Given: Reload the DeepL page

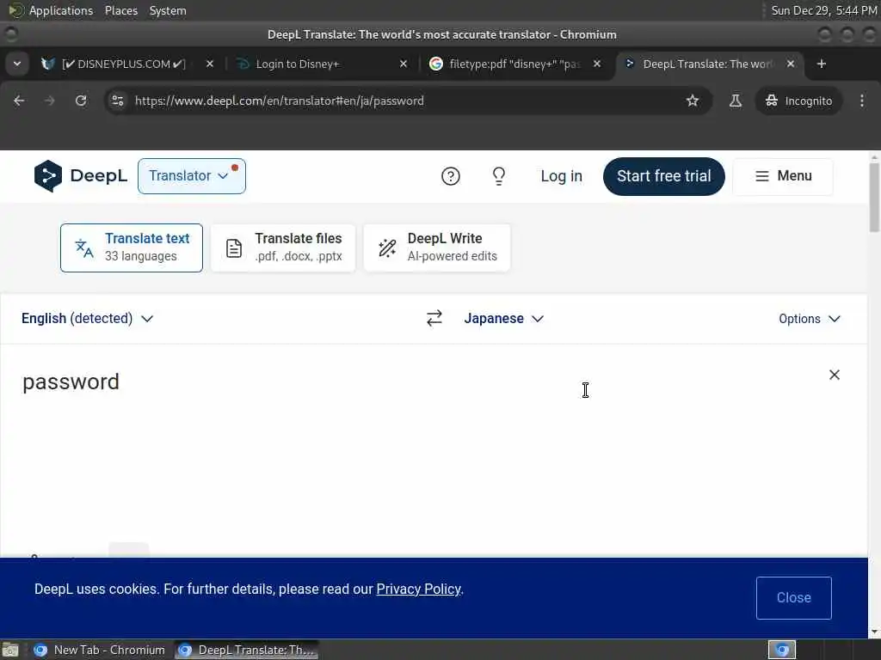Looking at the screenshot, I should (81, 101).
